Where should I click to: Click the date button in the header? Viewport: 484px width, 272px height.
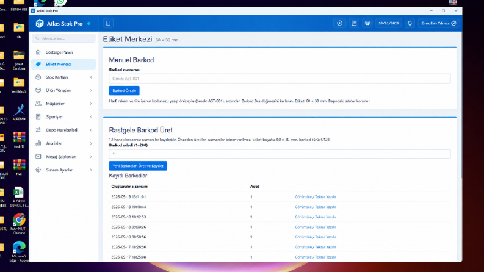click(x=389, y=23)
